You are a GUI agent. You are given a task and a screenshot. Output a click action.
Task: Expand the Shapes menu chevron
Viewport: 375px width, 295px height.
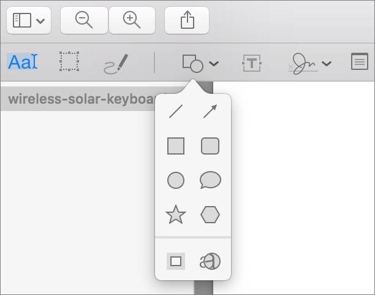pos(213,63)
